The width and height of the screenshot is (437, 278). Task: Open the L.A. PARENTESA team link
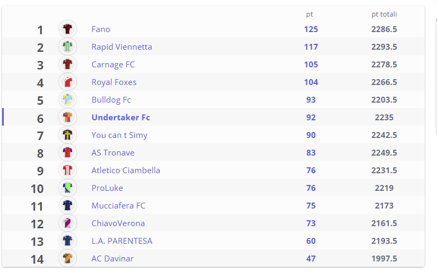[122, 241]
